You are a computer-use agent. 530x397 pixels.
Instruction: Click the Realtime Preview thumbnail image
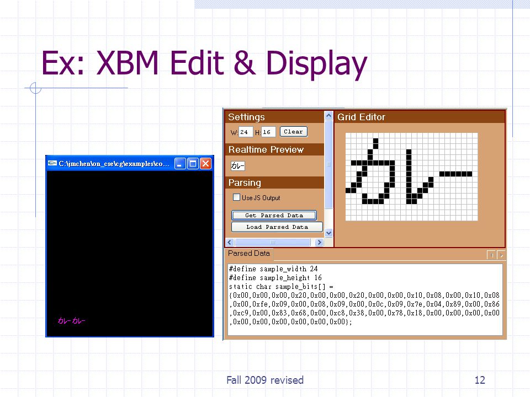237,166
